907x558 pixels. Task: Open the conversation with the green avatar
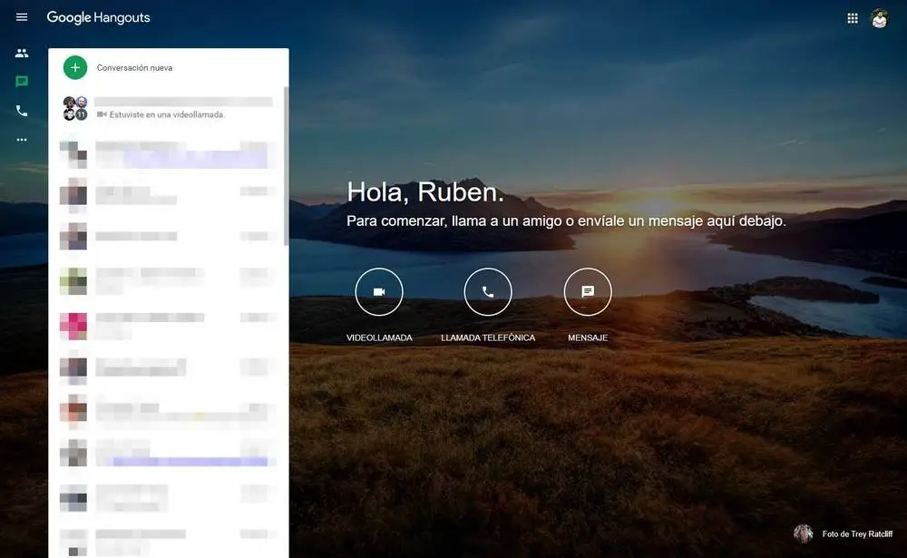coord(168,280)
